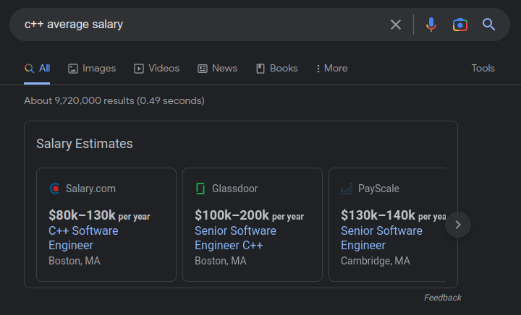521x315 pixels.
Task: Click the Salary.com logo icon
Action: tap(54, 189)
